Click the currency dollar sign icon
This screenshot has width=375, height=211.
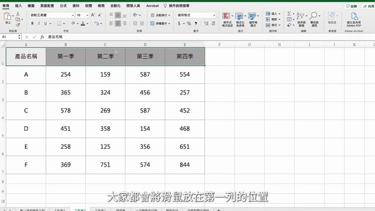179,23
